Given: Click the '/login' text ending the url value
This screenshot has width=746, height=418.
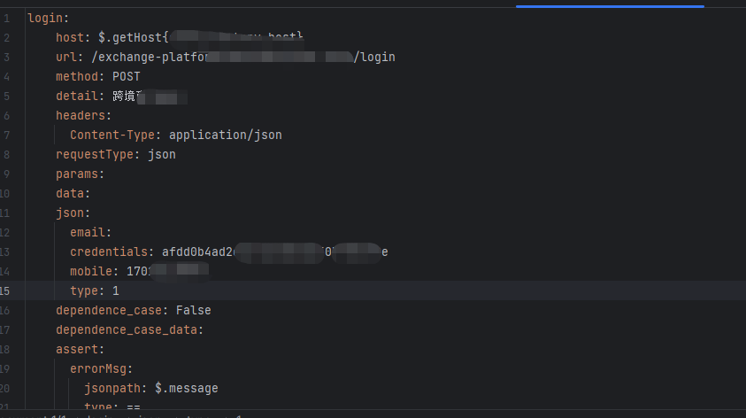Looking at the screenshot, I should tap(374, 57).
